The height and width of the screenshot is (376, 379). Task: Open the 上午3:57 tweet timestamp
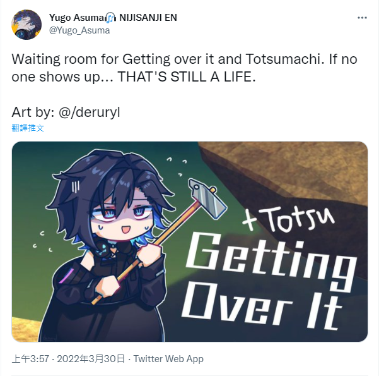tap(30, 359)
